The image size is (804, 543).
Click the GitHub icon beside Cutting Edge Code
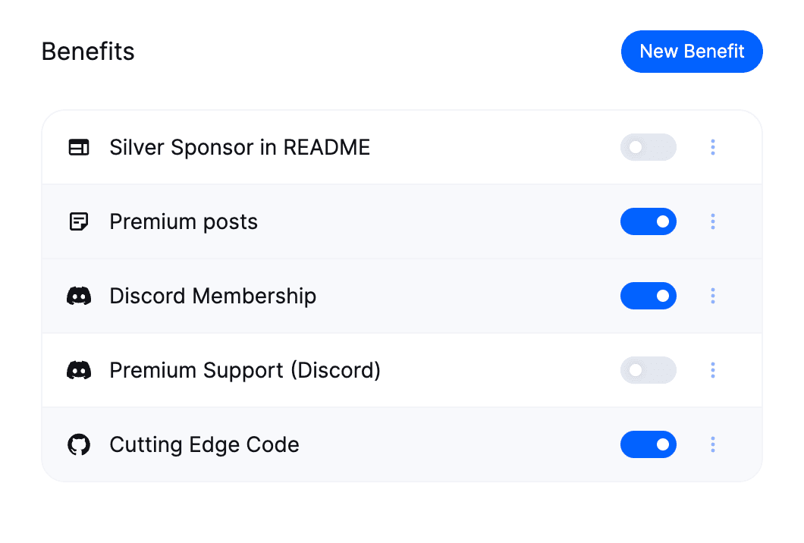(79, 444)
